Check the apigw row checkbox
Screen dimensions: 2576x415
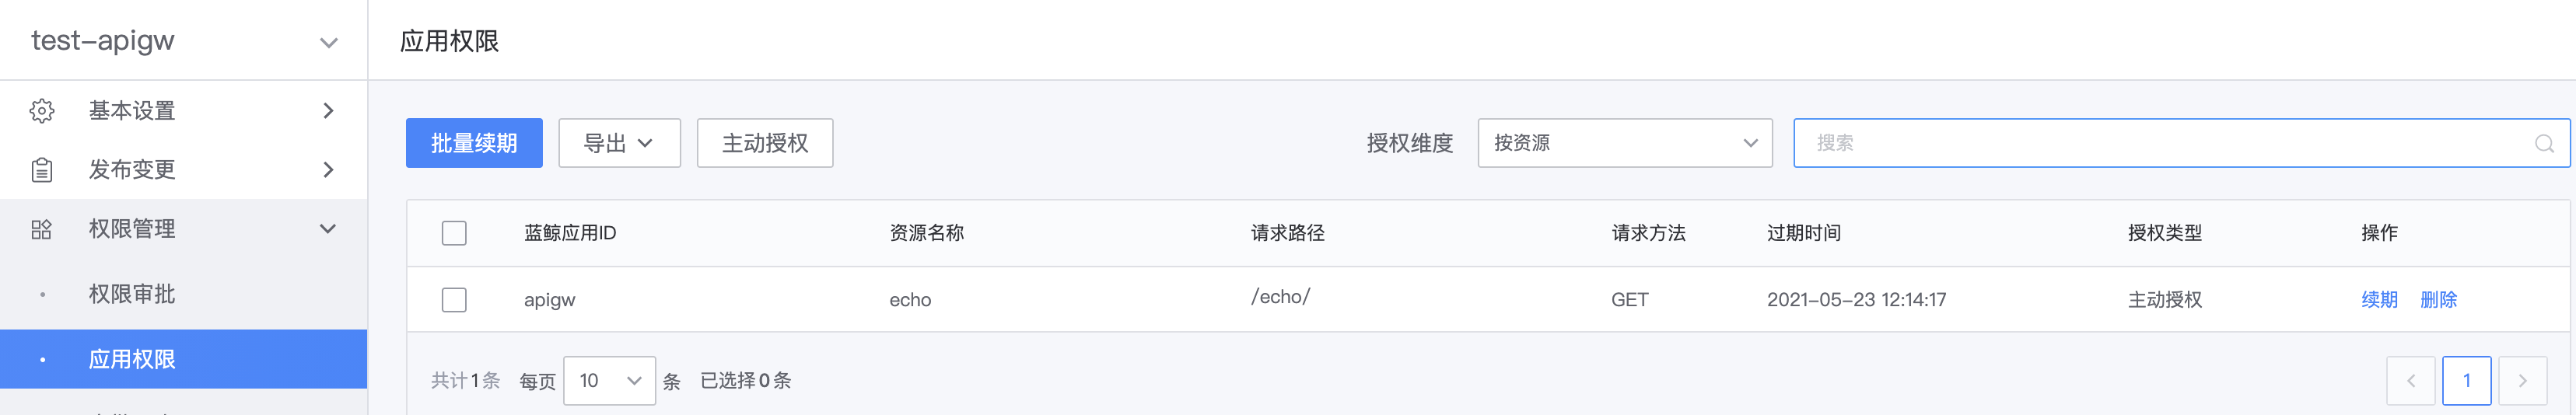point(454,300)
